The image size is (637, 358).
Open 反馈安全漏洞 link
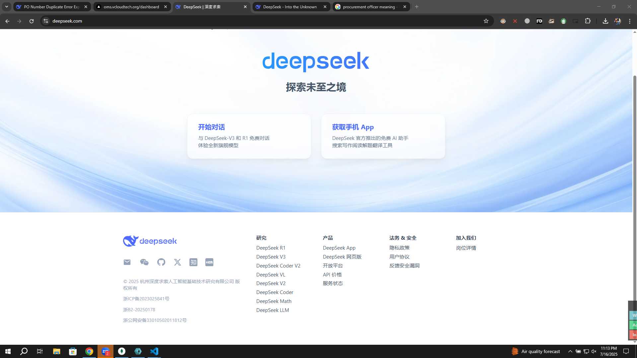[404, 266]
